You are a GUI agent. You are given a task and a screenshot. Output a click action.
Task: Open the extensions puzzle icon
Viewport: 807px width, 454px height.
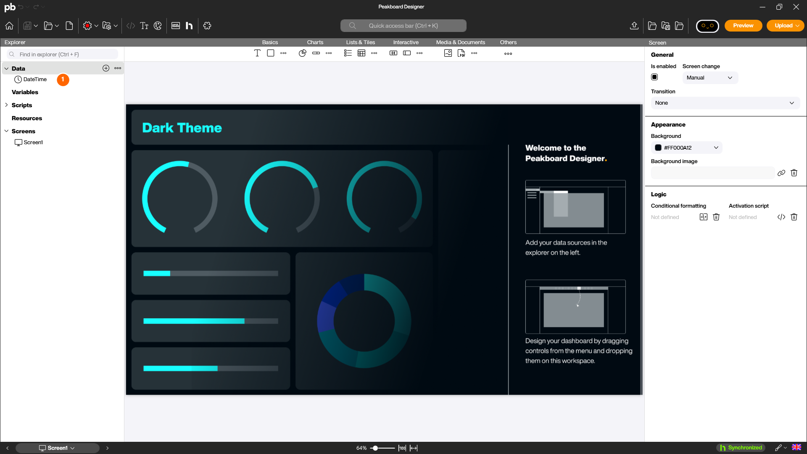[207, 26]
